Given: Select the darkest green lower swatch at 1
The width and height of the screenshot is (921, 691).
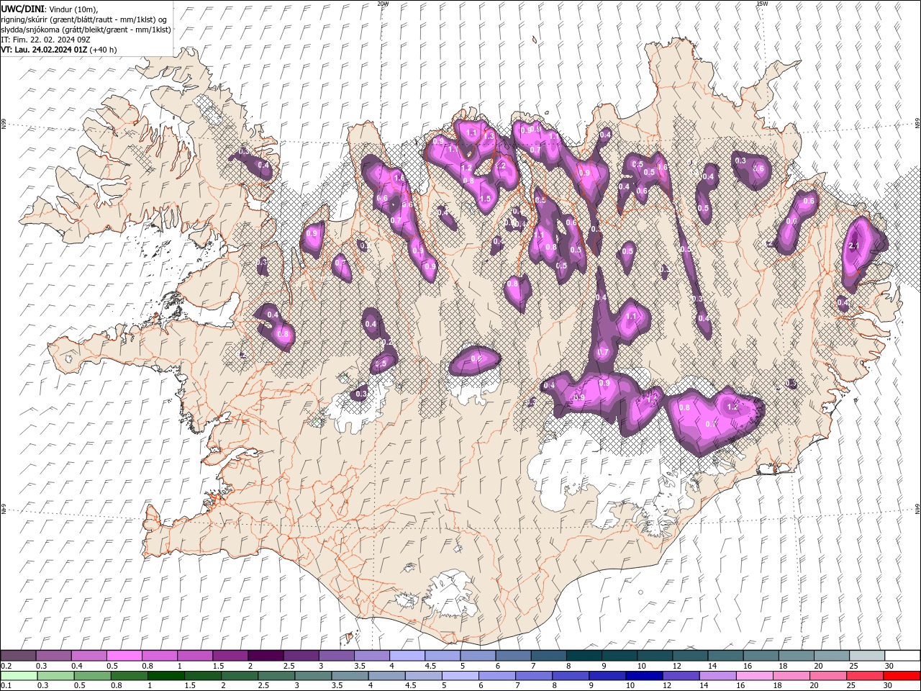Looking at the screenshot, I should [x=165, y=676].
